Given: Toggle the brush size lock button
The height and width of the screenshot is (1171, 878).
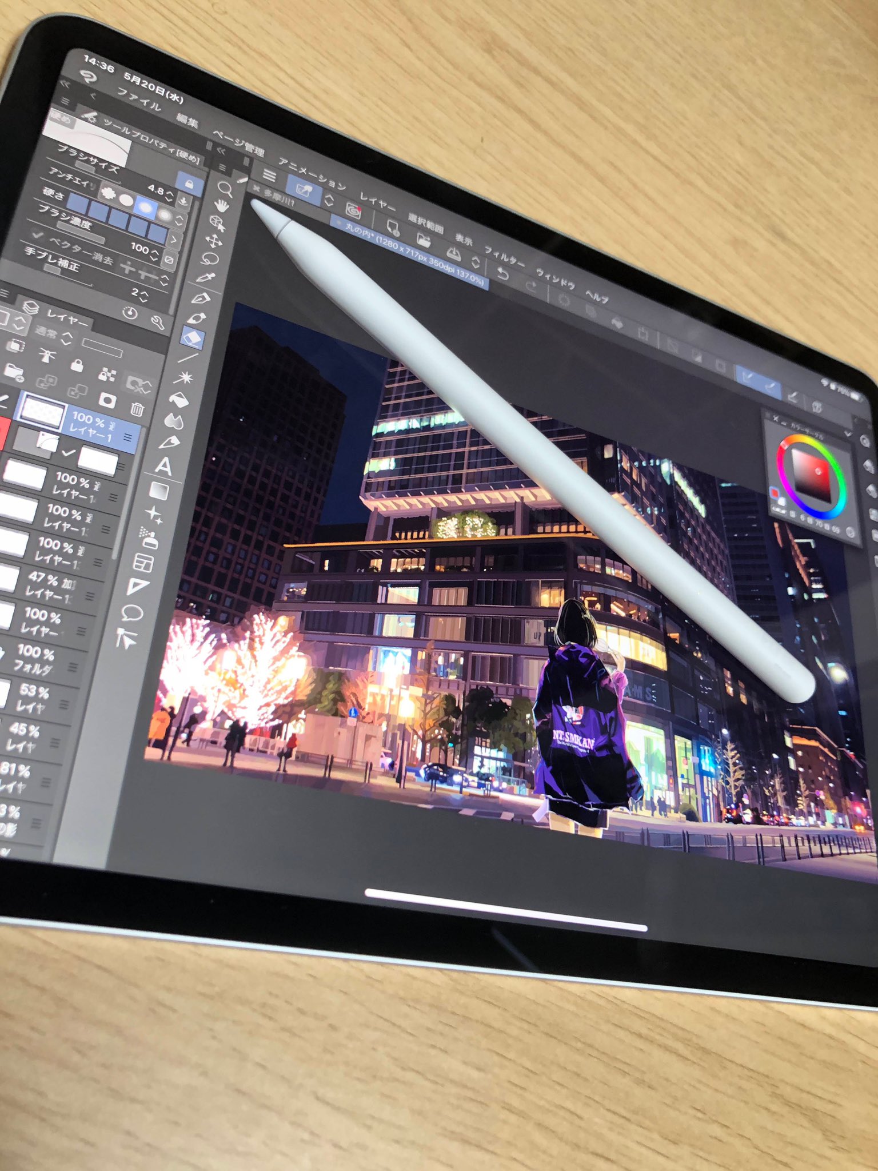Looking at the screenshot, I should (x=189, y=184).
